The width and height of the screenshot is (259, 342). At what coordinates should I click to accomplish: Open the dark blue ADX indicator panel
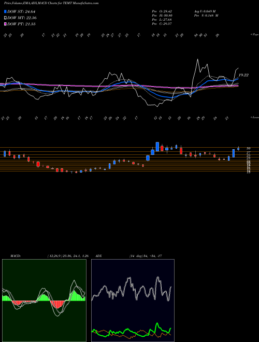(133, 301)
